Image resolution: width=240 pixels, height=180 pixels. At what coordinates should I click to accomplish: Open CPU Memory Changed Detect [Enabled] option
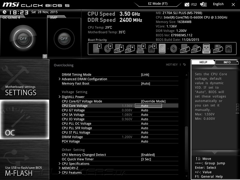148,155
